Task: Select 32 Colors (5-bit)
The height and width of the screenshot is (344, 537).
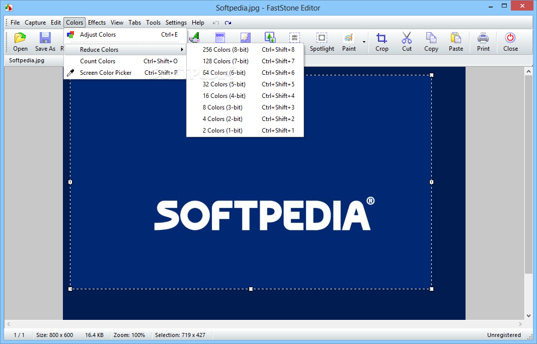Action: (245, 84)
